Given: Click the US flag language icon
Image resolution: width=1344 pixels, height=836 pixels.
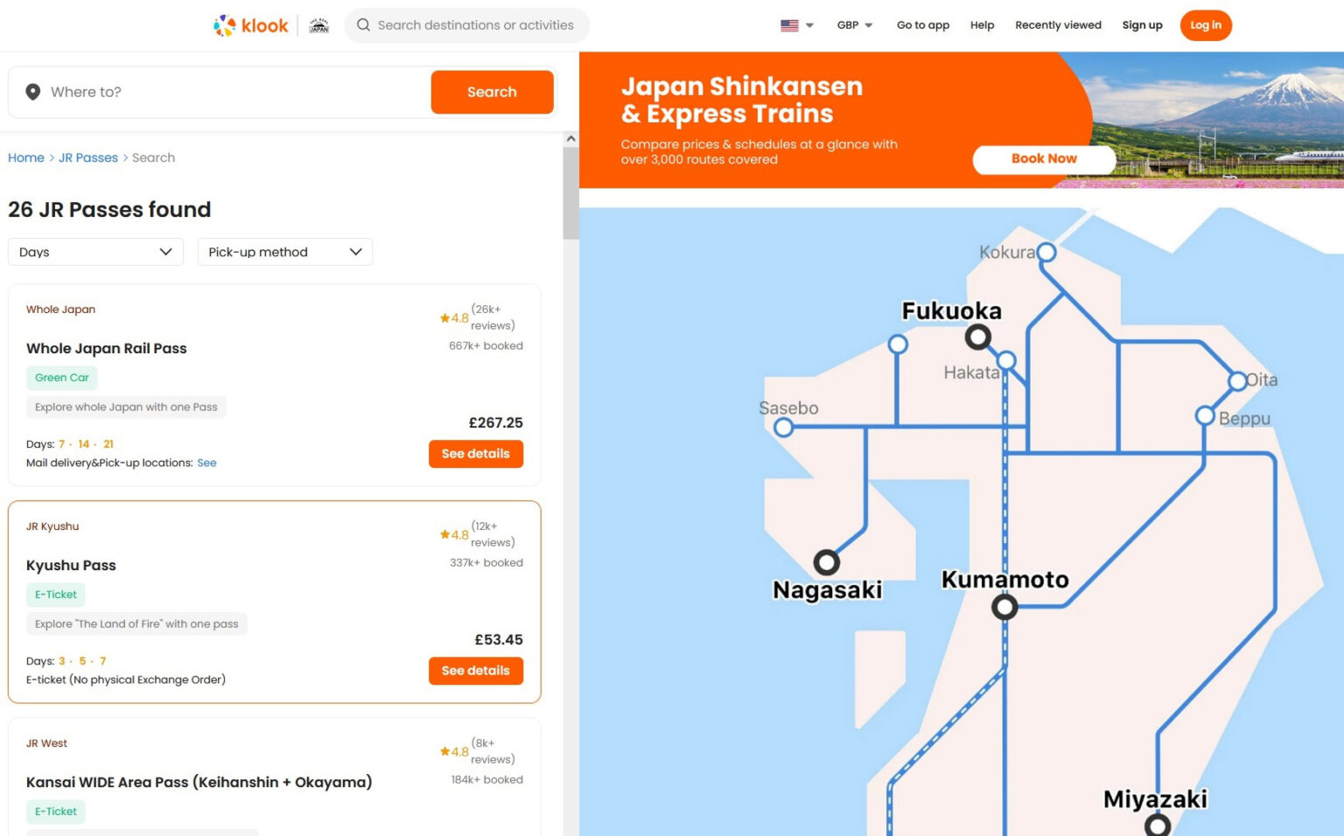Looking at the screenshot, I should click(x=788, y=25).
